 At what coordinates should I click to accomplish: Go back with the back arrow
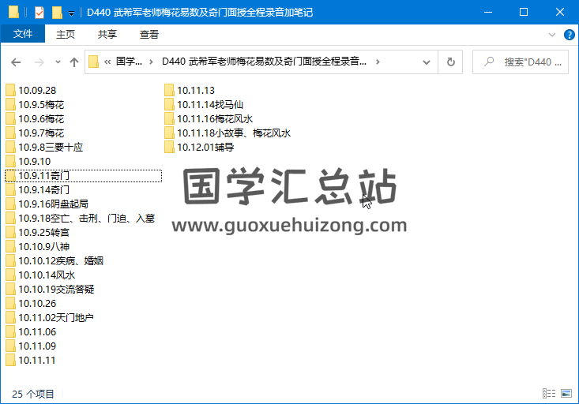pyautogui.click(x=16, y=62)
